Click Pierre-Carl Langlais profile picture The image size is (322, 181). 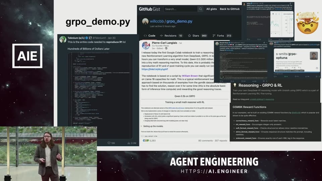pos(146,45)
